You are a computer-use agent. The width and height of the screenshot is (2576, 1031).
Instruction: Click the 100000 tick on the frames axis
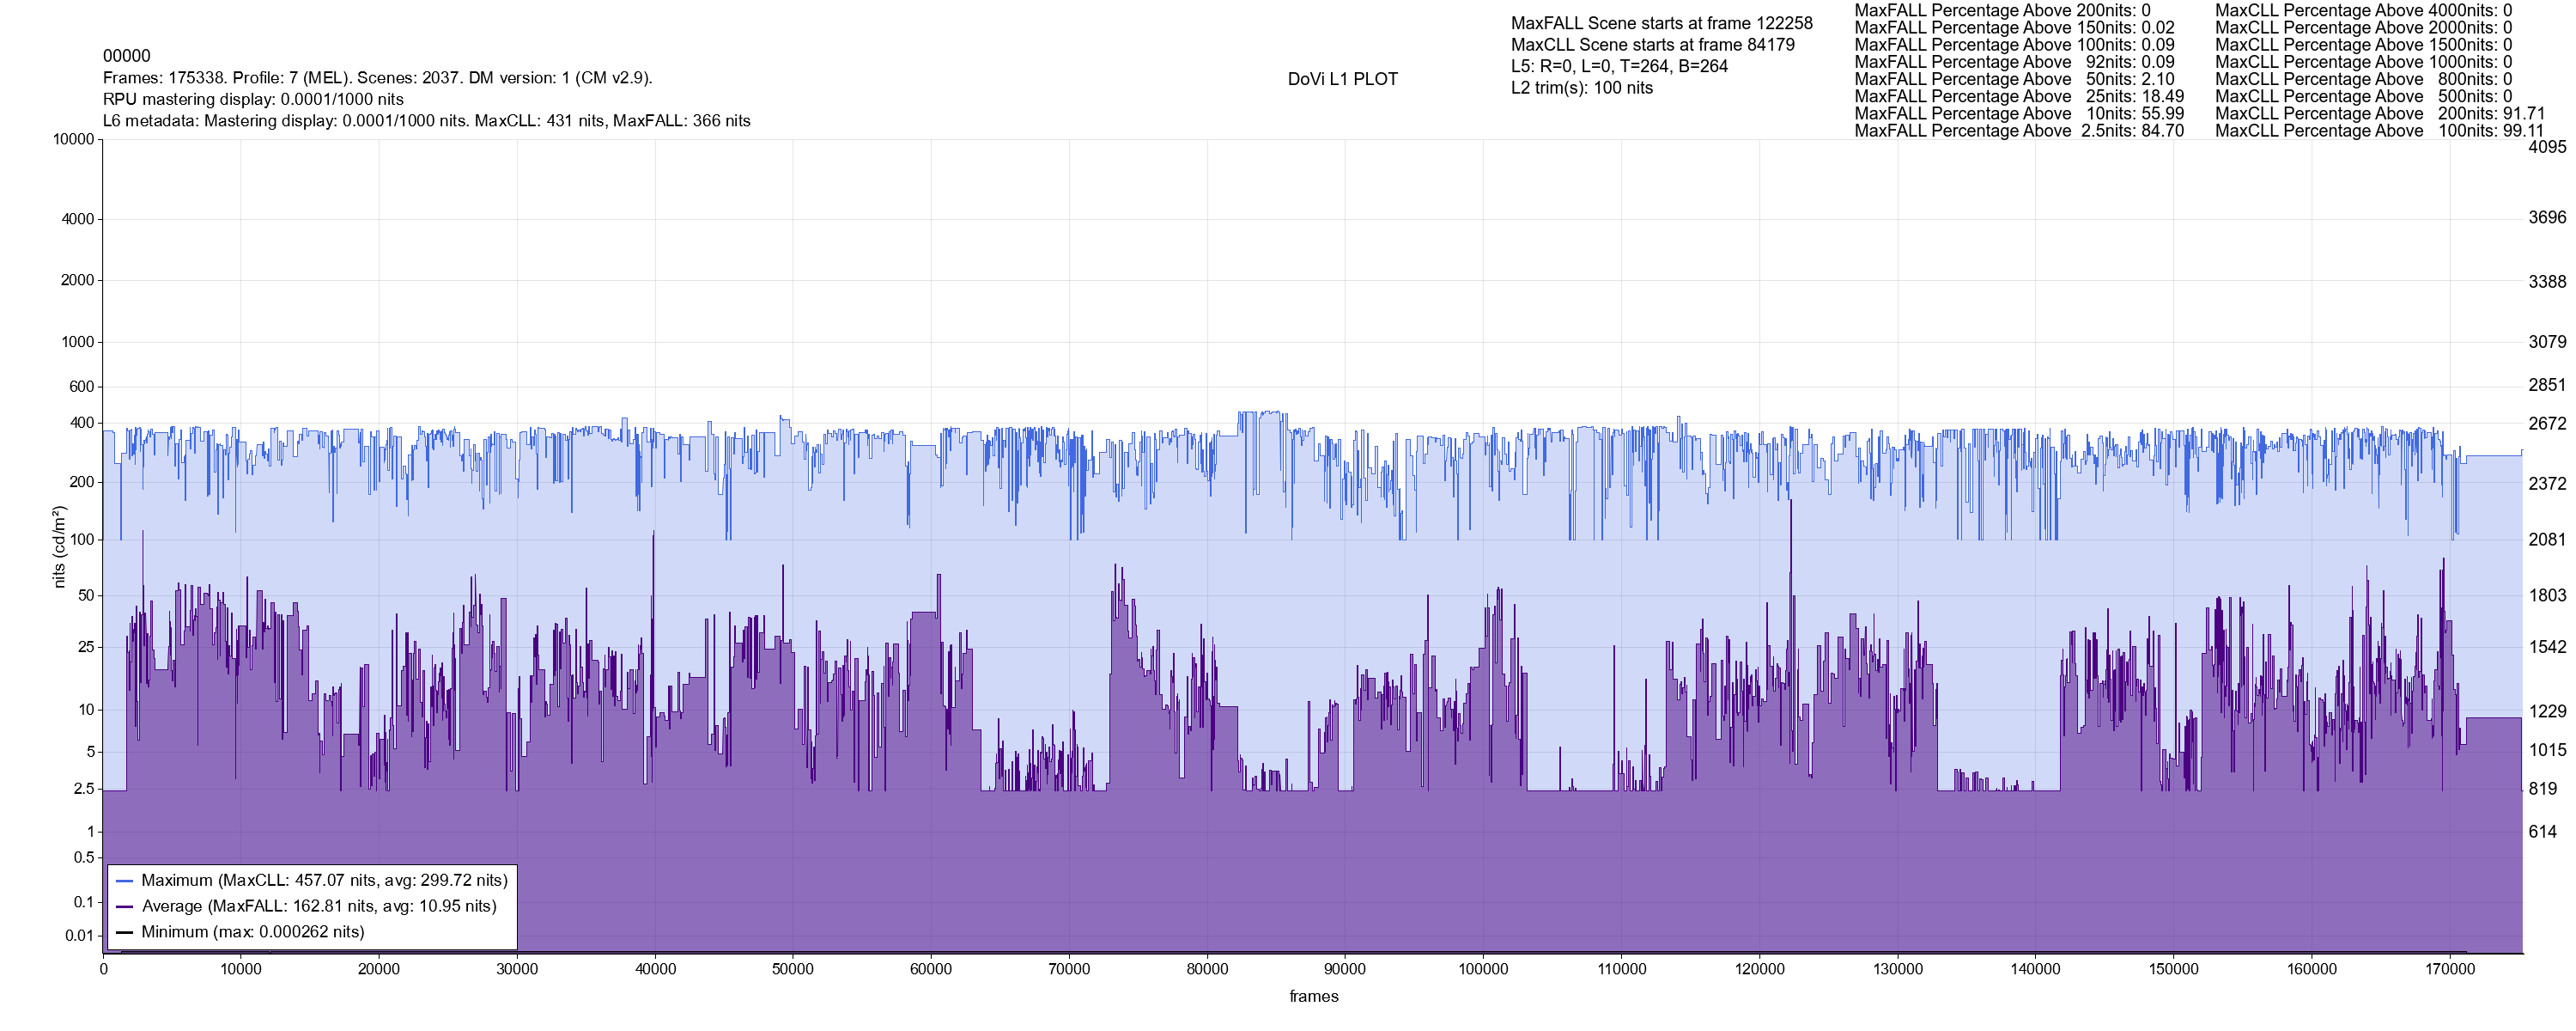1483,969
